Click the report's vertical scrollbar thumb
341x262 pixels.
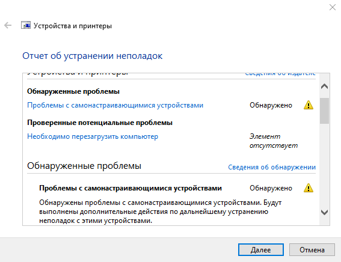[x=324, y=111]
